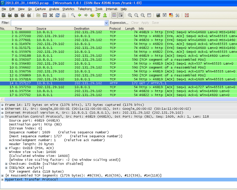This screenshot has width=237, height=190.
Task: Expand the Flags: 0x018 node
Action: (6, 148)
